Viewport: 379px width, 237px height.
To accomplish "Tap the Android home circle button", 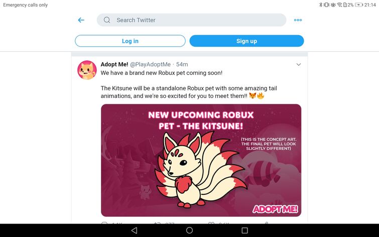I will point(190,230).
